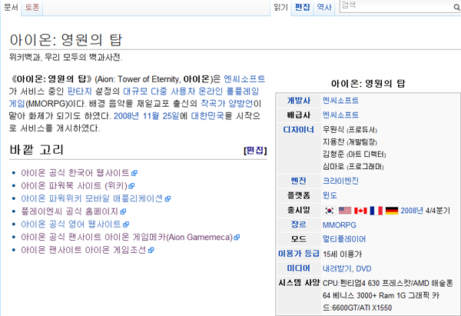Click the 미디어 label link
This screenshot has width=461, height=316.
coord(299,268)
